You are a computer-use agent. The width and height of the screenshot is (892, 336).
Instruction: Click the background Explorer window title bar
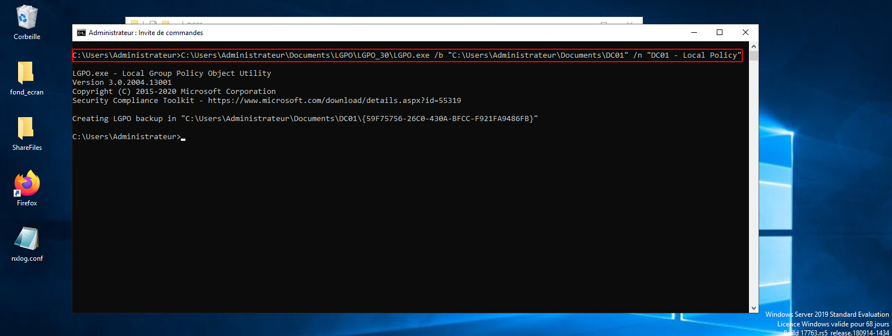pyautogui.click(x=396, y=21)
